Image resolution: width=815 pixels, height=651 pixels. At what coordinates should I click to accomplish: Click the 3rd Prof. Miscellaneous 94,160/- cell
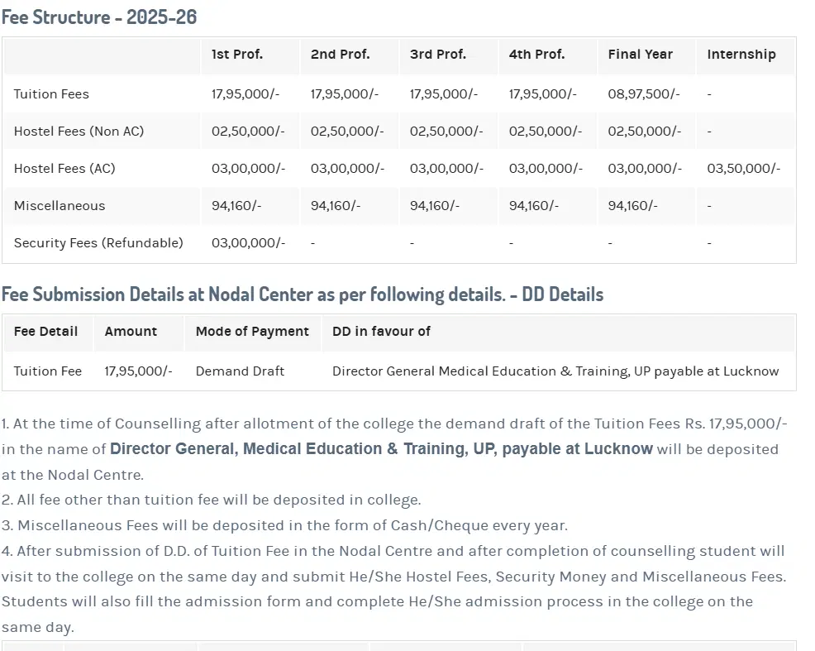click(x=435, y=206)
